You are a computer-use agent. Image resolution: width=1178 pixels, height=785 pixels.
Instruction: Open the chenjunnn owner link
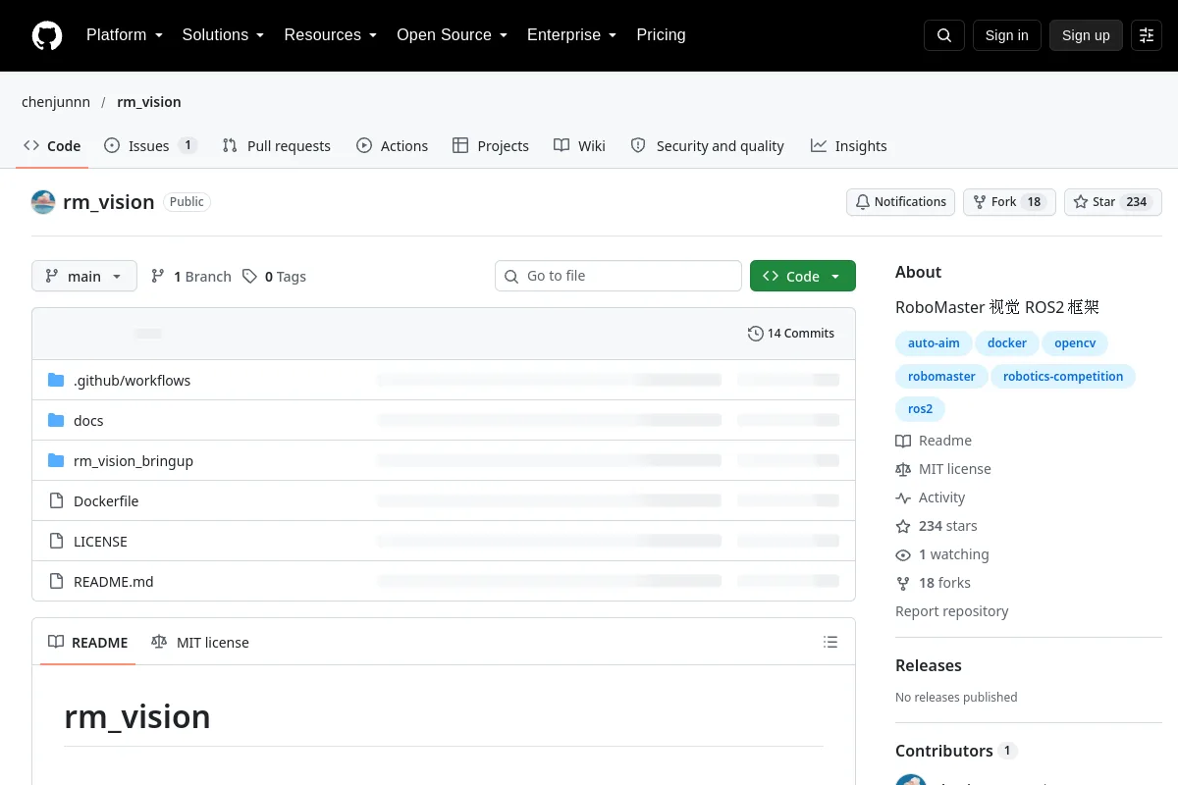pos(56,102)
